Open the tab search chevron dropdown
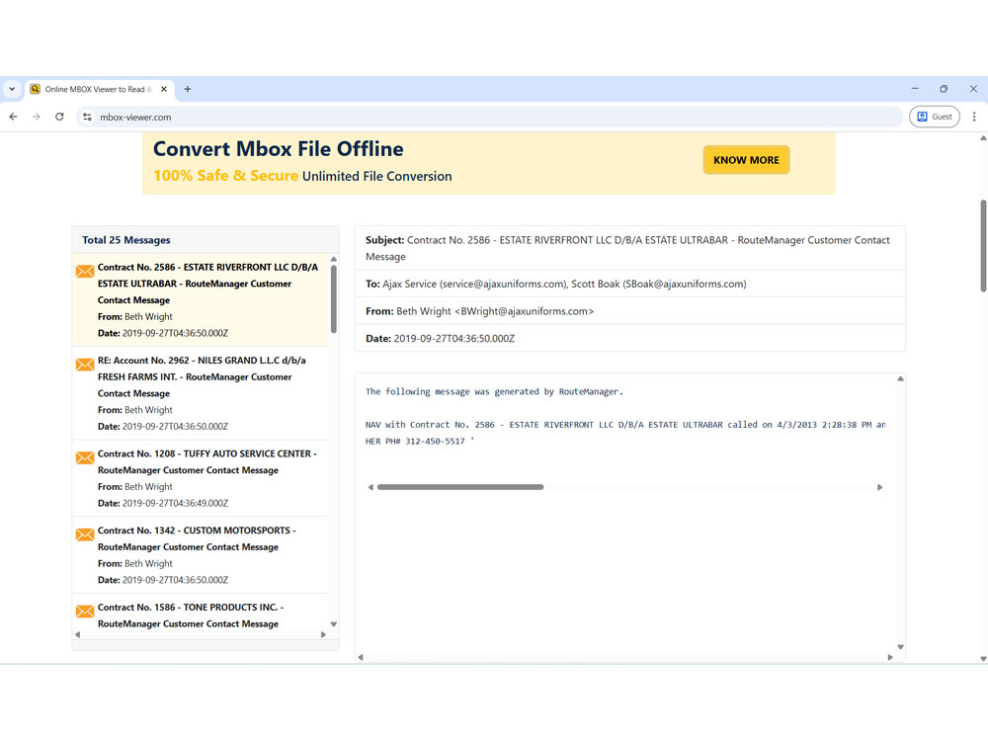Viewport: 988px width, 740px height. click(x=11, y=88)
